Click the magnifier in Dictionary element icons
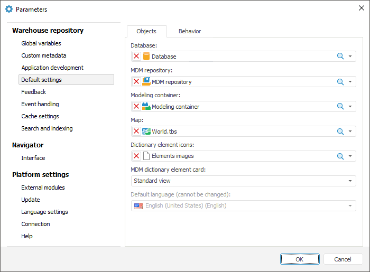The image size is (370, 272). (x=340, y=156)
